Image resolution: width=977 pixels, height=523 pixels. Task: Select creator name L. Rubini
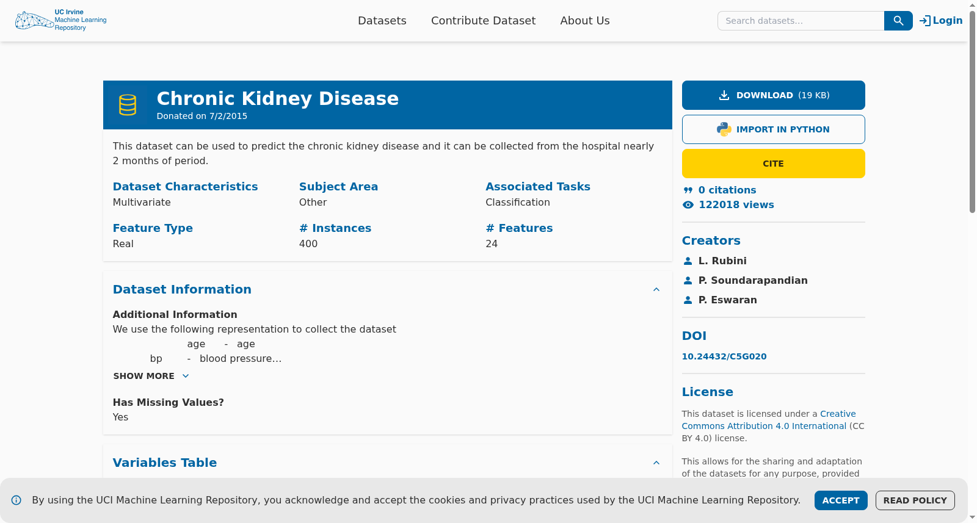pos(722,261)
